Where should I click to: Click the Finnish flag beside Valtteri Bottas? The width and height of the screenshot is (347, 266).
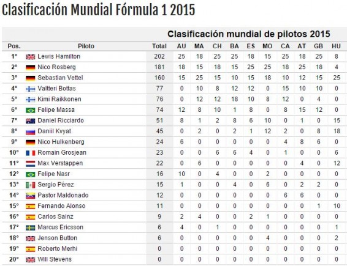(x=30, y=89)
